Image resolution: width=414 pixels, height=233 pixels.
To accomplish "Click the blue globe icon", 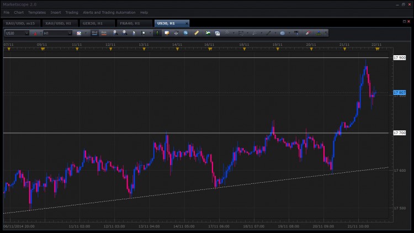I will click(x=185, y=33).
